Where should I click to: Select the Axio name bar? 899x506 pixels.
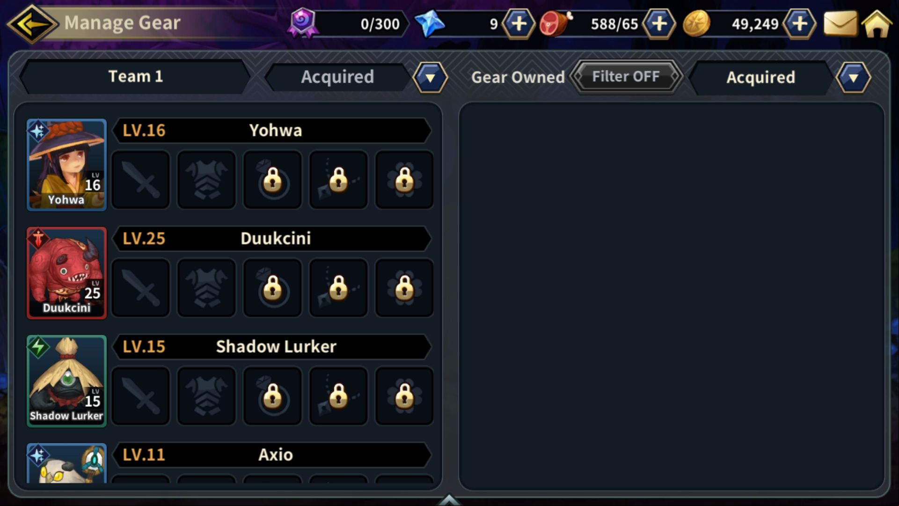pos(272,455)
